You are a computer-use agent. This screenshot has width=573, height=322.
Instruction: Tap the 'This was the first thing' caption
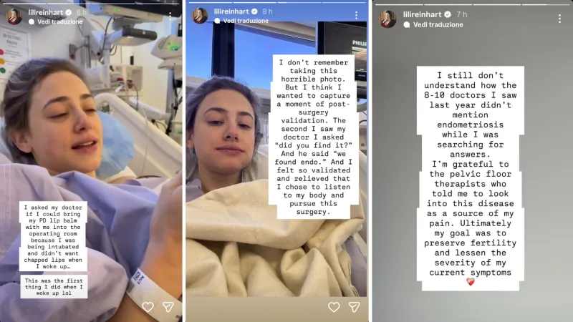point(54,287)
